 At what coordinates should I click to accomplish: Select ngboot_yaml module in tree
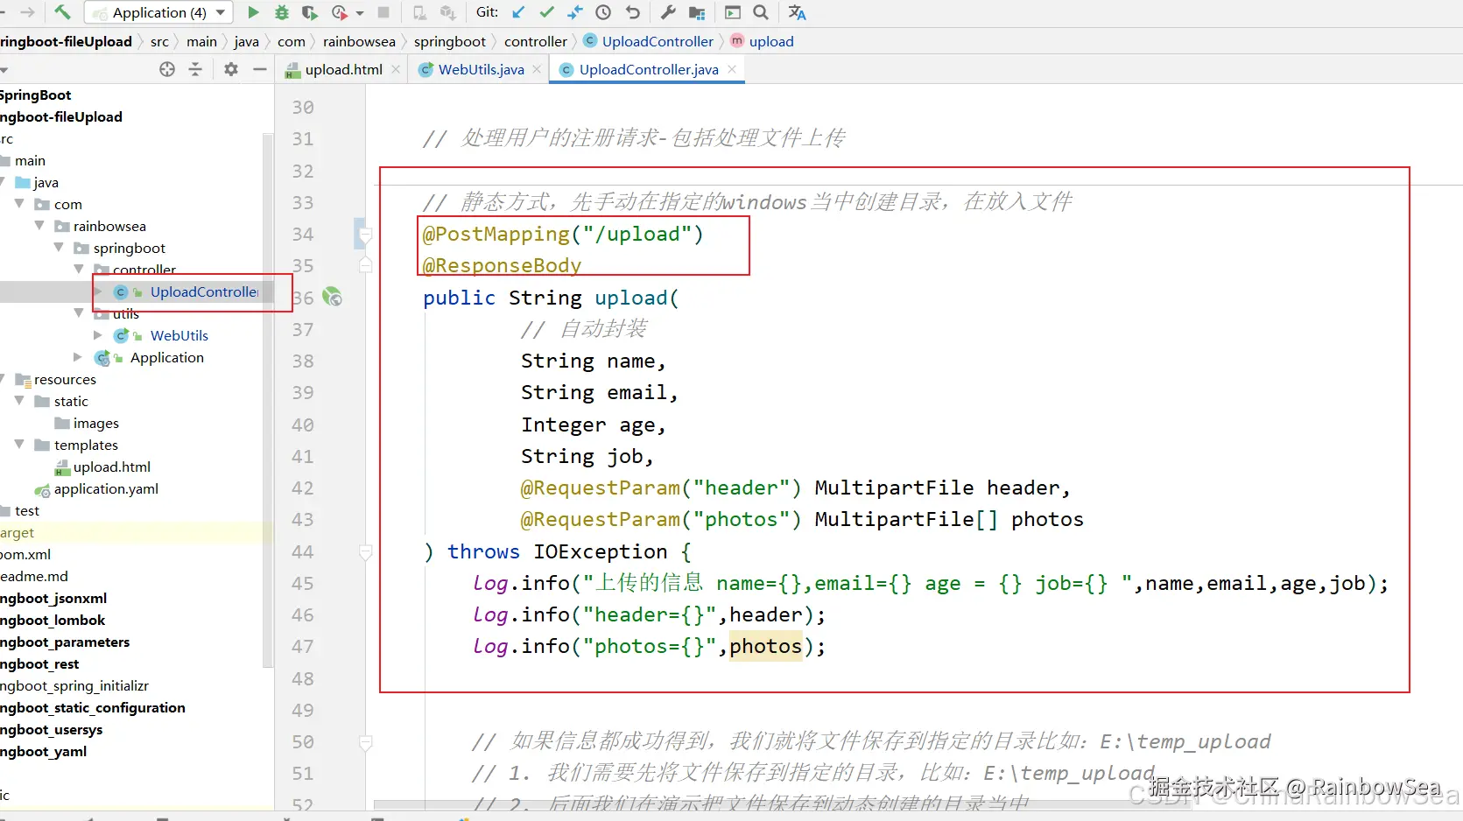(x=43, y=751)
